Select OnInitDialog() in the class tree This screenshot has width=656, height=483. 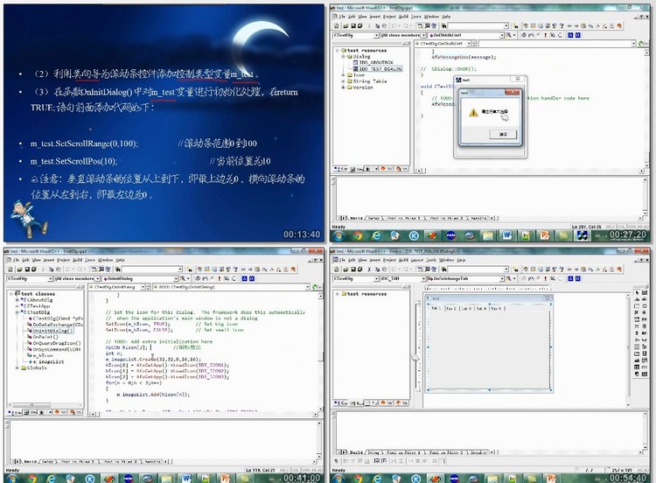click(52, 330)
